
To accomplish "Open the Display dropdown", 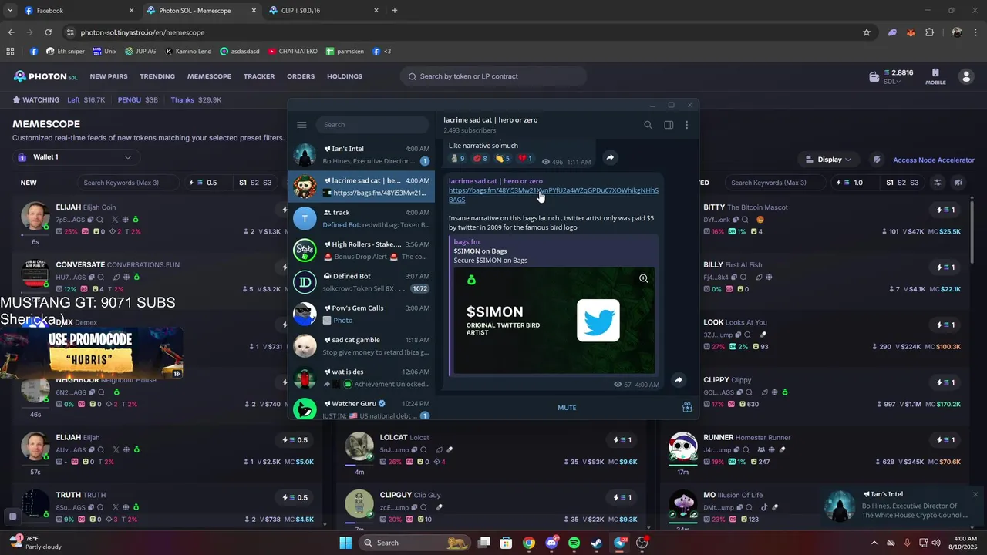I will [830, 160].
